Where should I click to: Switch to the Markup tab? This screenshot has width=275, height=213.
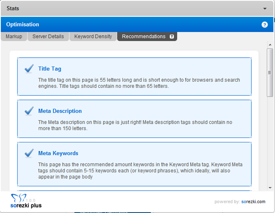14,36
